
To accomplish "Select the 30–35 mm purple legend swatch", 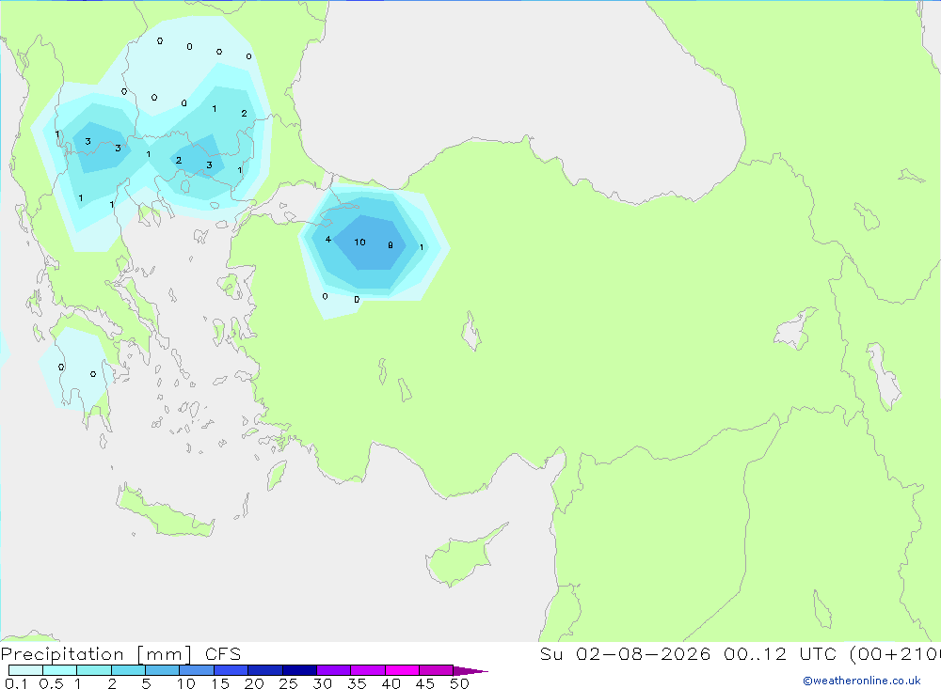I will click(x=334, y=670).
